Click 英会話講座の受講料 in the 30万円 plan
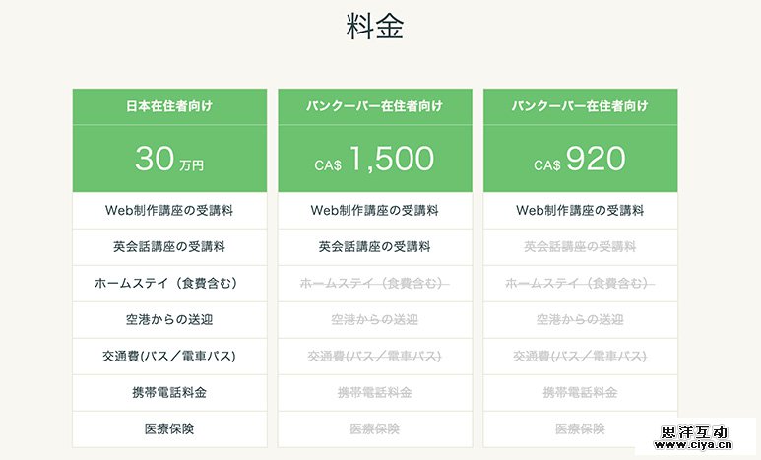 click(x=169, y=246)
